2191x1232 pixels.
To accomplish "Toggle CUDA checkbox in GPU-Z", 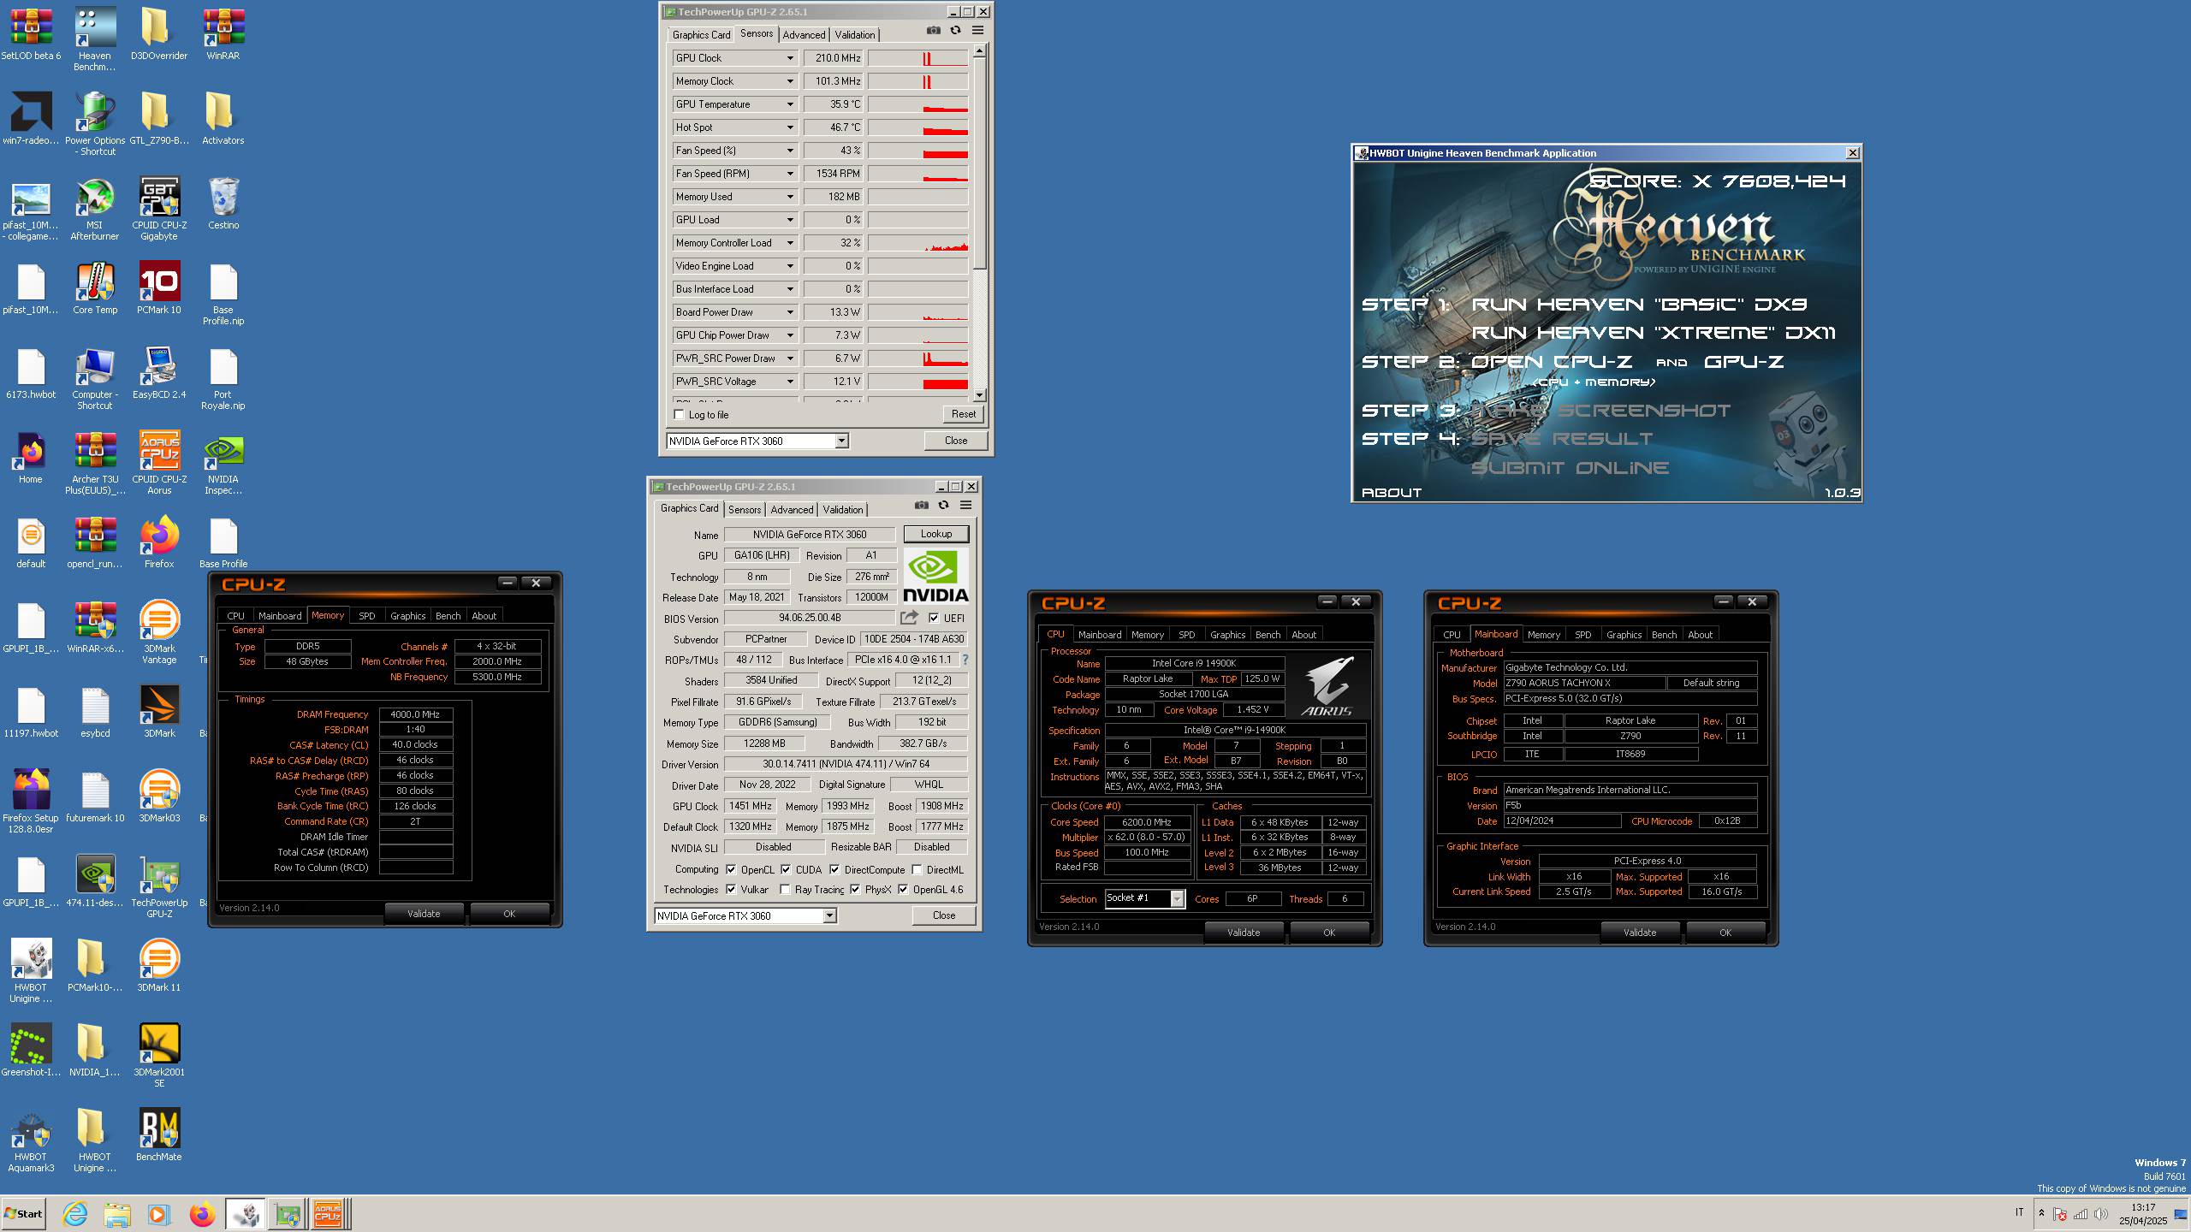I will pyautogui.click(x=786, y=869).
